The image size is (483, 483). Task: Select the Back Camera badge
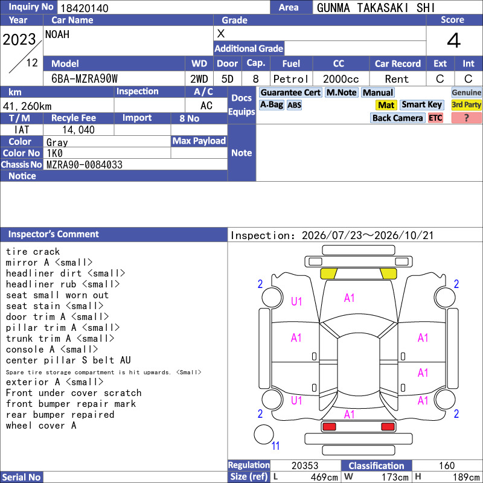397,118
